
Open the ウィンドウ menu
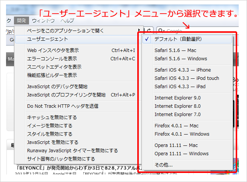pos(43,21)
